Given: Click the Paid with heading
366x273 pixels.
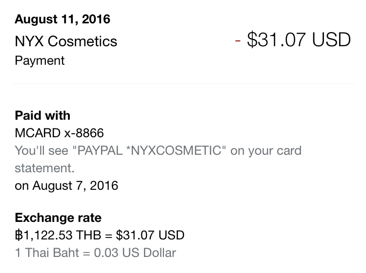Looking at the screenshot, I should 42,116.
